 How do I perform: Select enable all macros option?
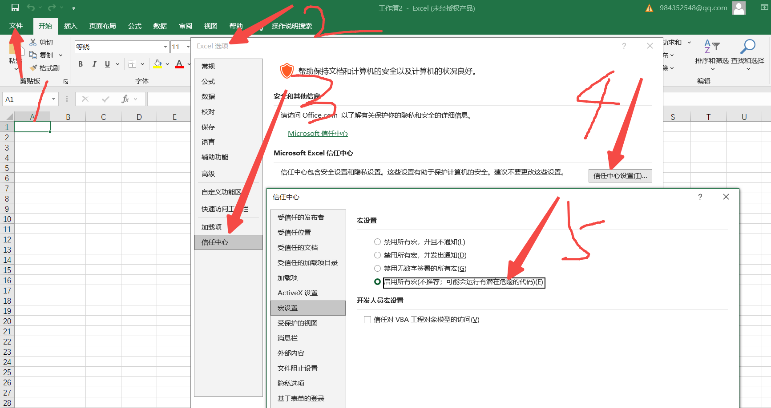point(378,282)
